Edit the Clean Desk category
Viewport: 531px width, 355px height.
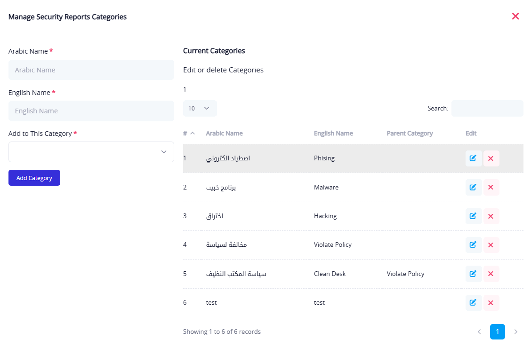click(x=473, y=274)
